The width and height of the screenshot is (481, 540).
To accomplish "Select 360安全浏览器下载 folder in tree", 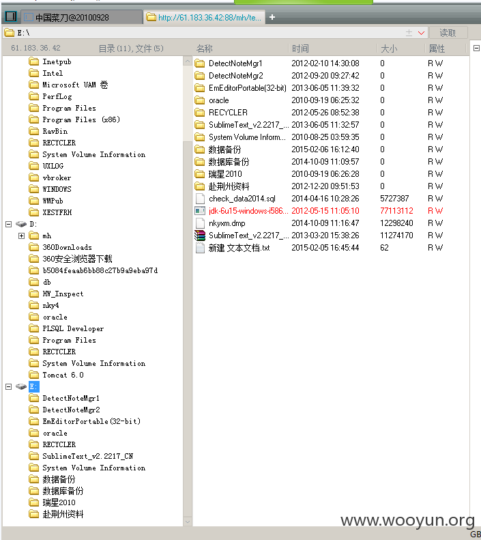I will 77,259.
